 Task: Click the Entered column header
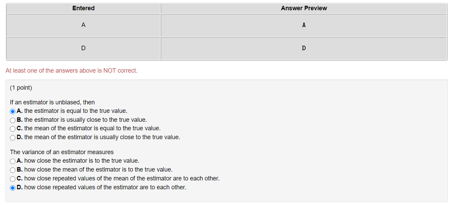tap(83, 8)
